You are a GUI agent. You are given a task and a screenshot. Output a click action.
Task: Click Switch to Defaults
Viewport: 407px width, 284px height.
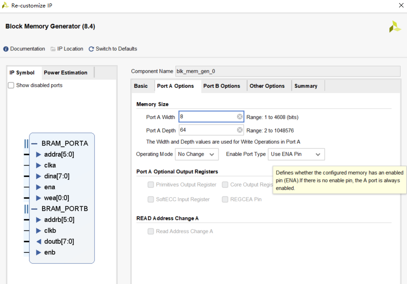(x=116, y=49)
